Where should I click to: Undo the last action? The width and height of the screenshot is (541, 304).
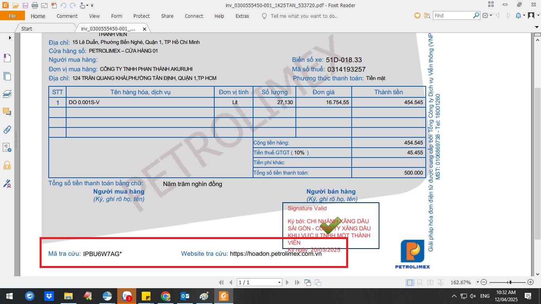(x=63, y=6)
